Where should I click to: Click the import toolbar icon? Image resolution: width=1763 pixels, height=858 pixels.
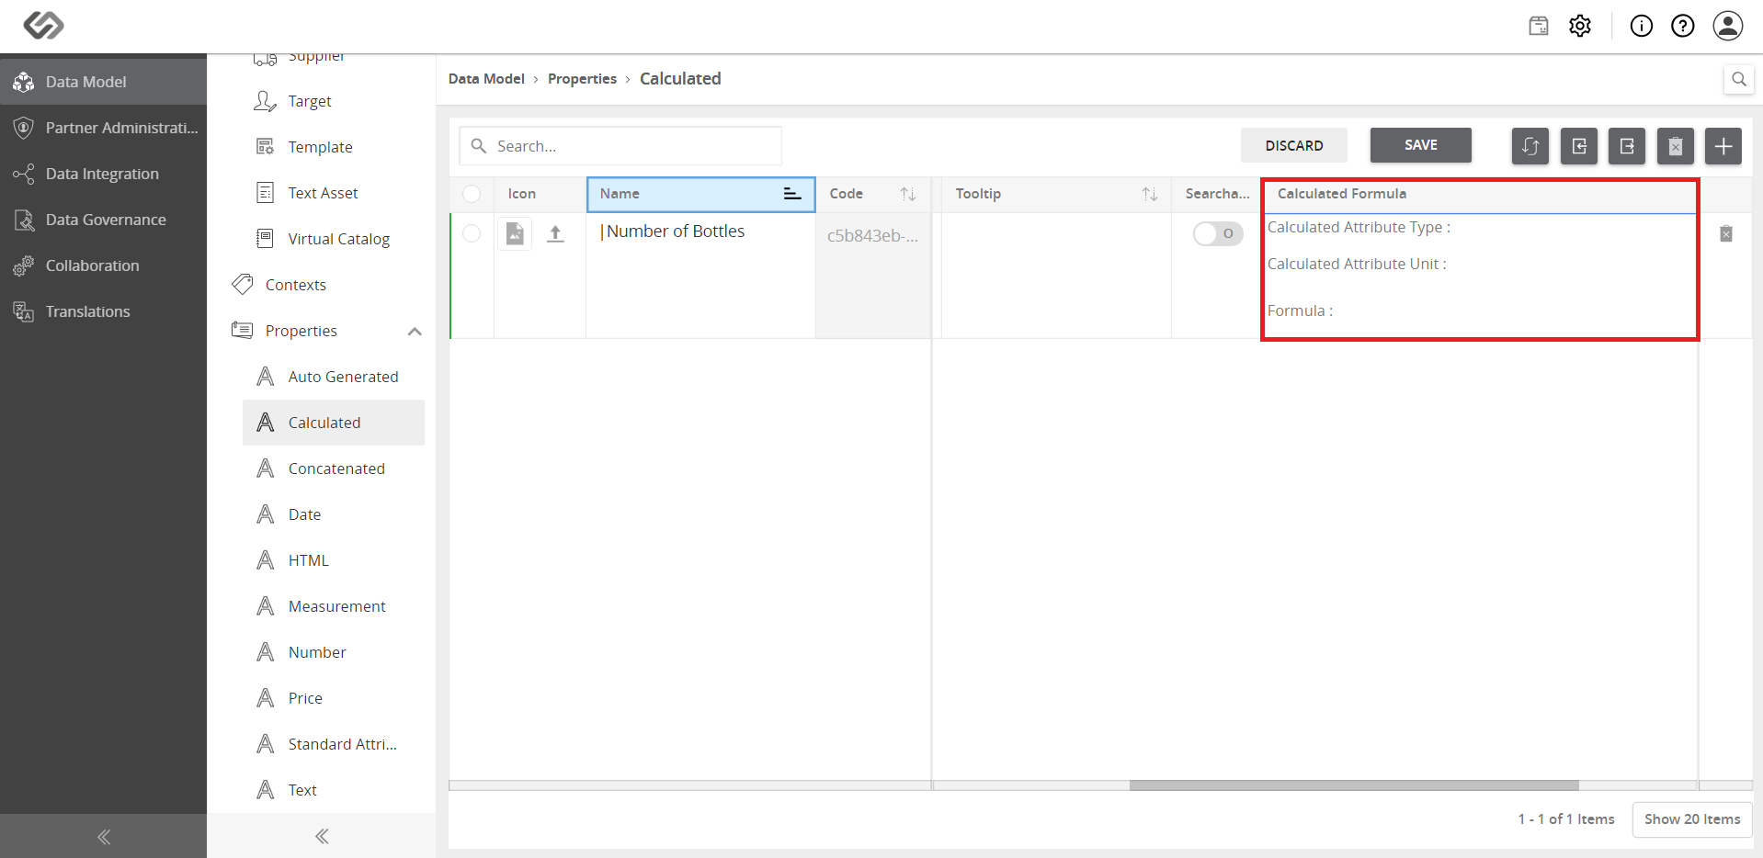click(x=1579, y=146)
